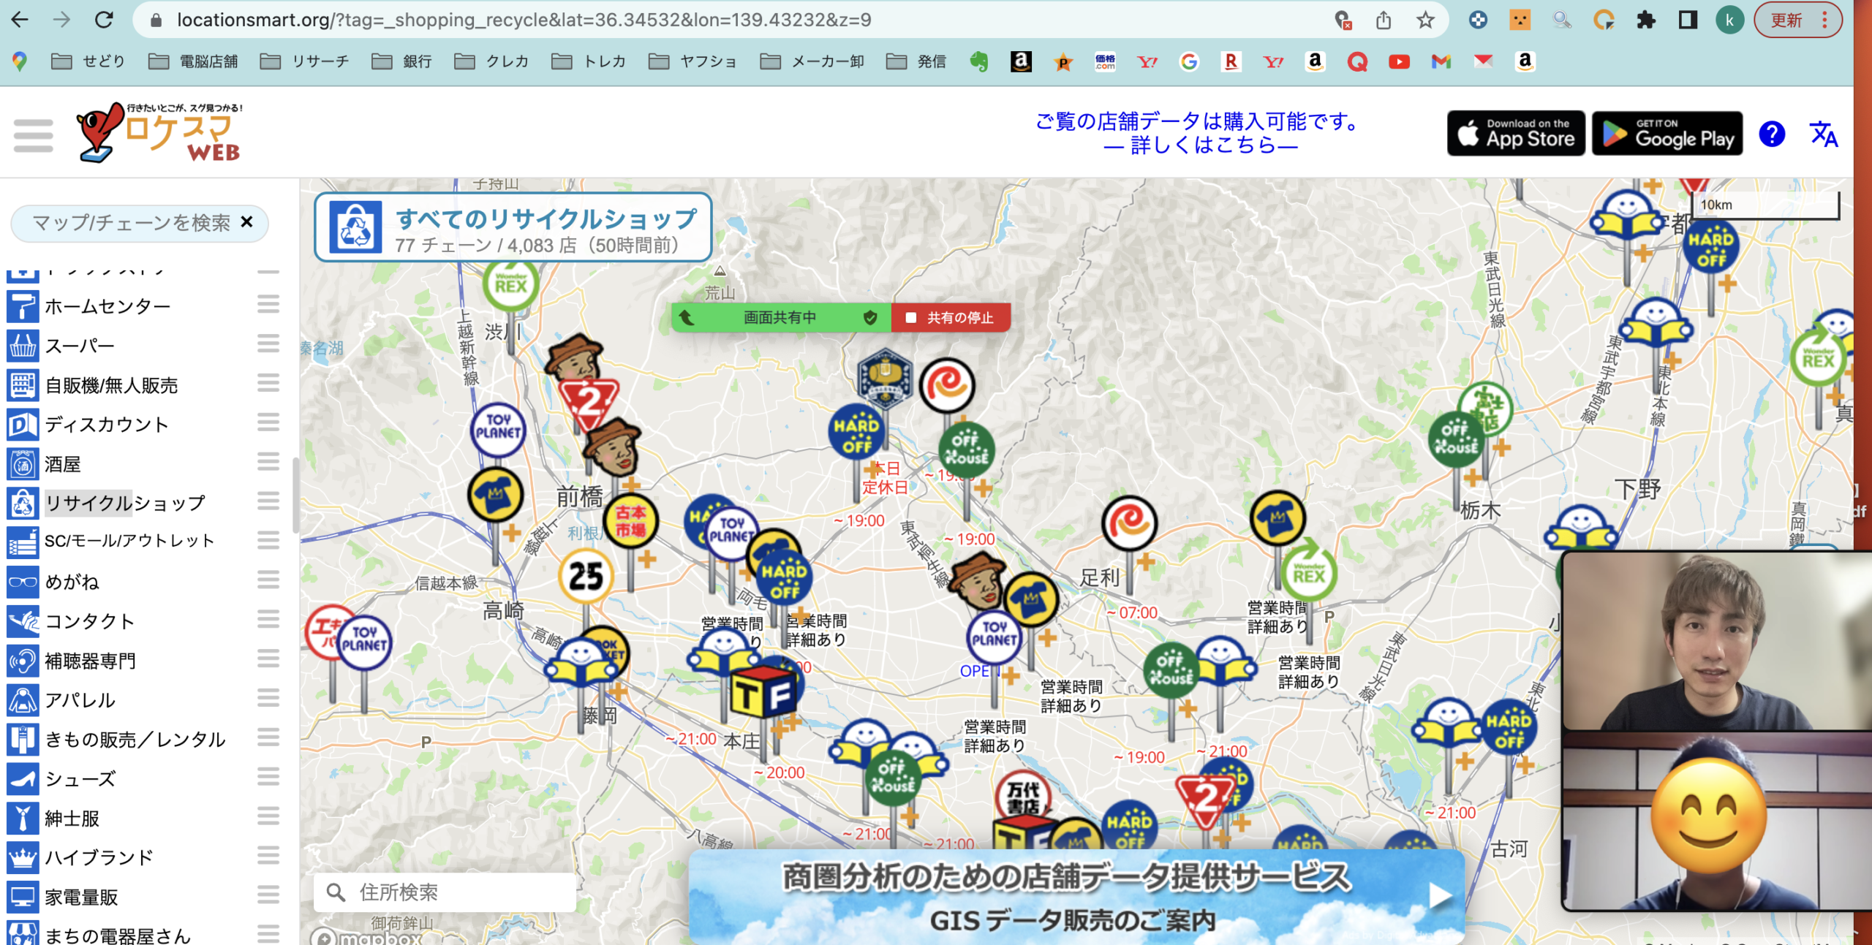The image size is (1872, 945).
Task: Click the recycle shop banner icon
Action: pyautogui.click(x=355, y=227)
